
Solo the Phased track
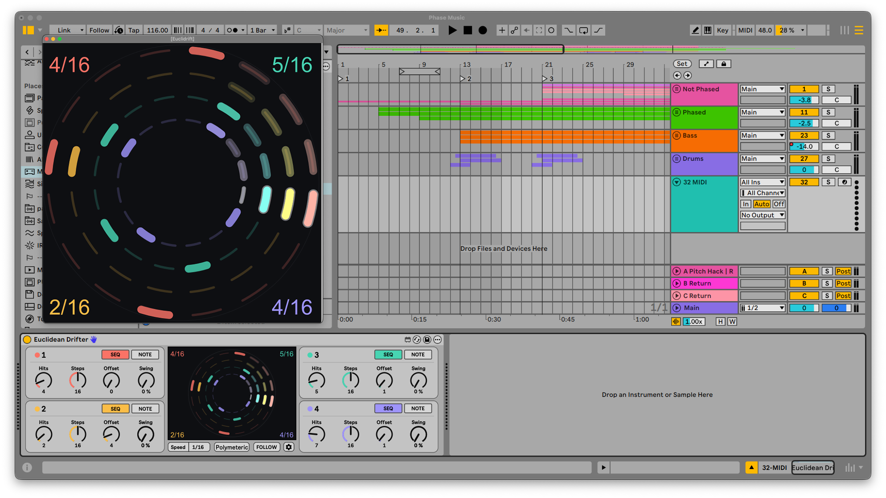pyautogui.click(x=829, y=112)
